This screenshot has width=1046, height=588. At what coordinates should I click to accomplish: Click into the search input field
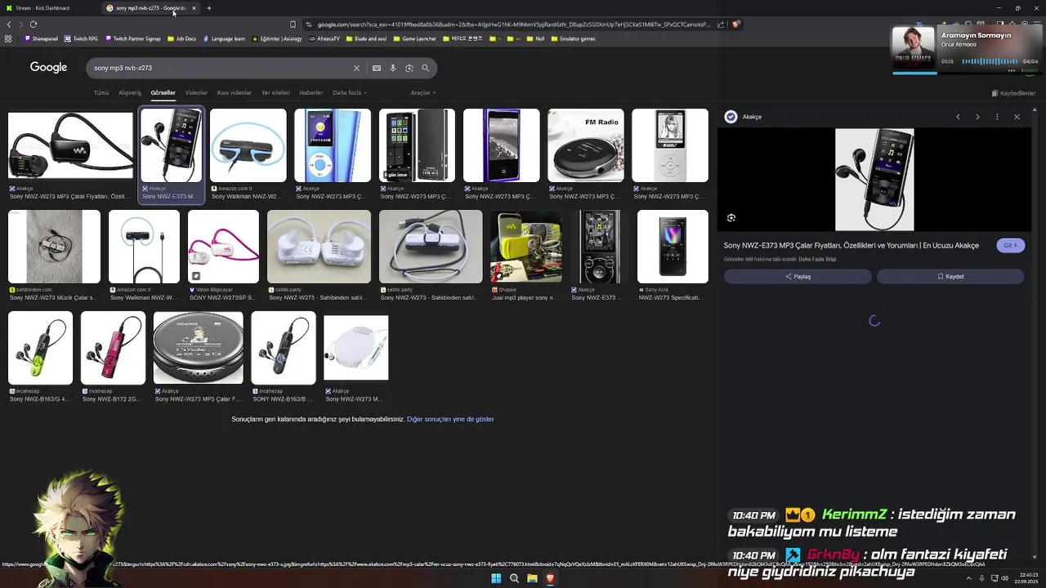(221, 68)
